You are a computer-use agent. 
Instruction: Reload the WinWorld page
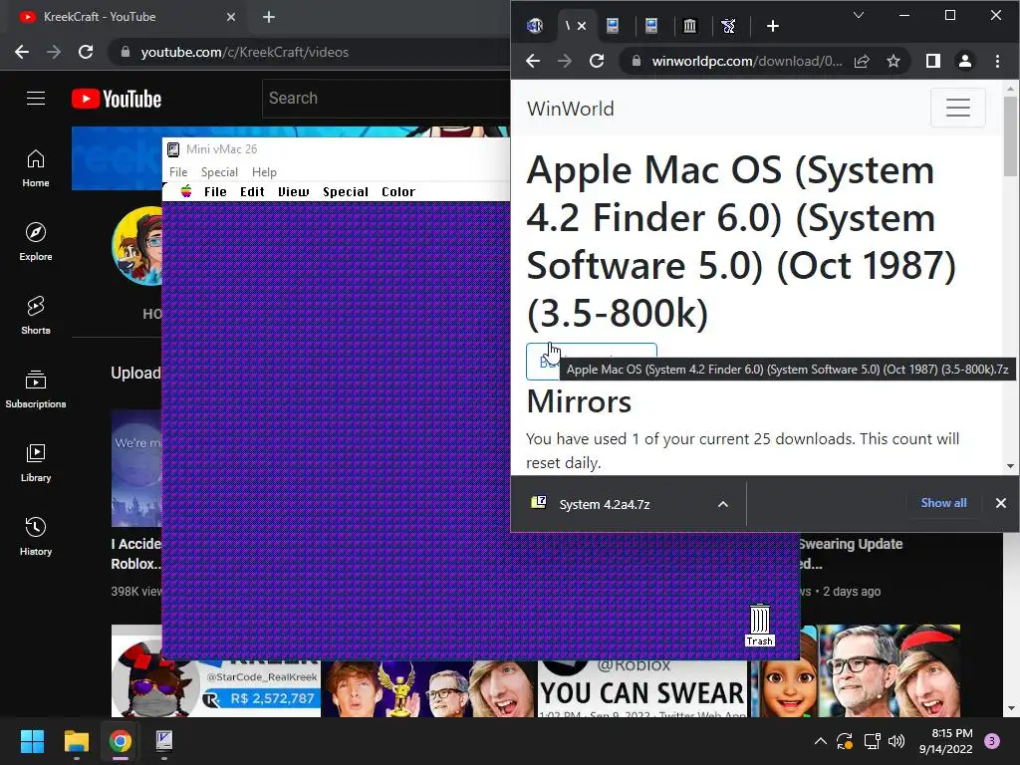596,61
